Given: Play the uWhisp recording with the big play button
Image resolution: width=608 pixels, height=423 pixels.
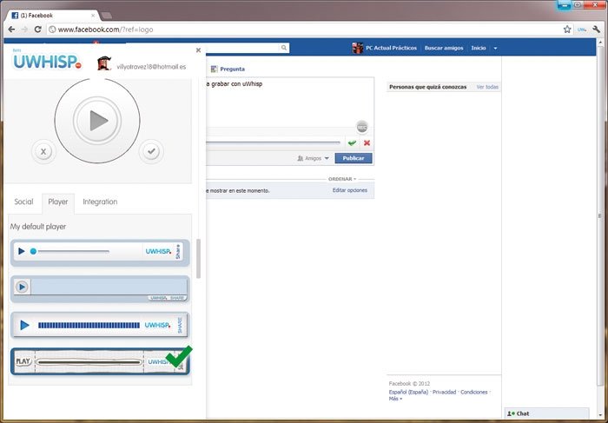Looking at the screenshot, I should click(x=97, y=121).
